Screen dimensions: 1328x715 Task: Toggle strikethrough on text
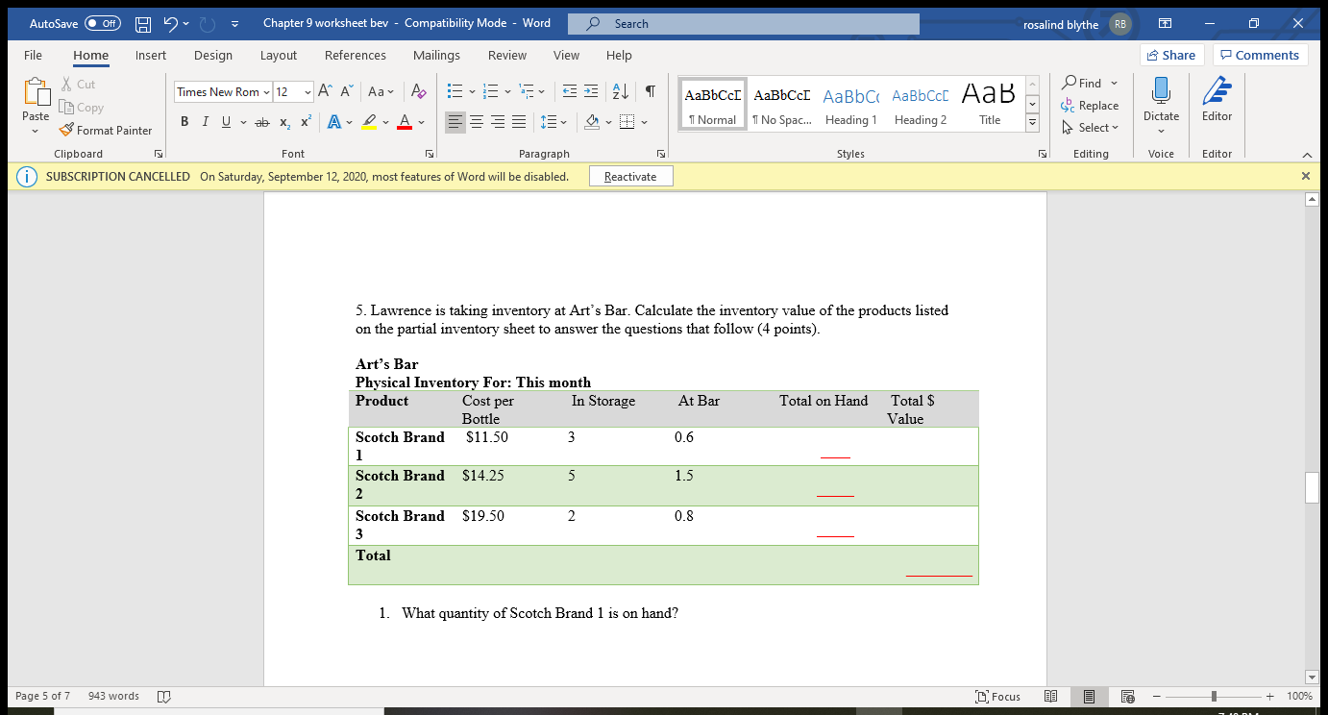point(262,121)
